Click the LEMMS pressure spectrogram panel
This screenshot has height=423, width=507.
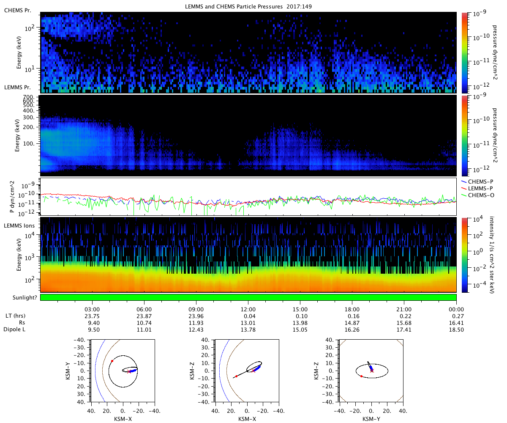(x=248, y=136)
